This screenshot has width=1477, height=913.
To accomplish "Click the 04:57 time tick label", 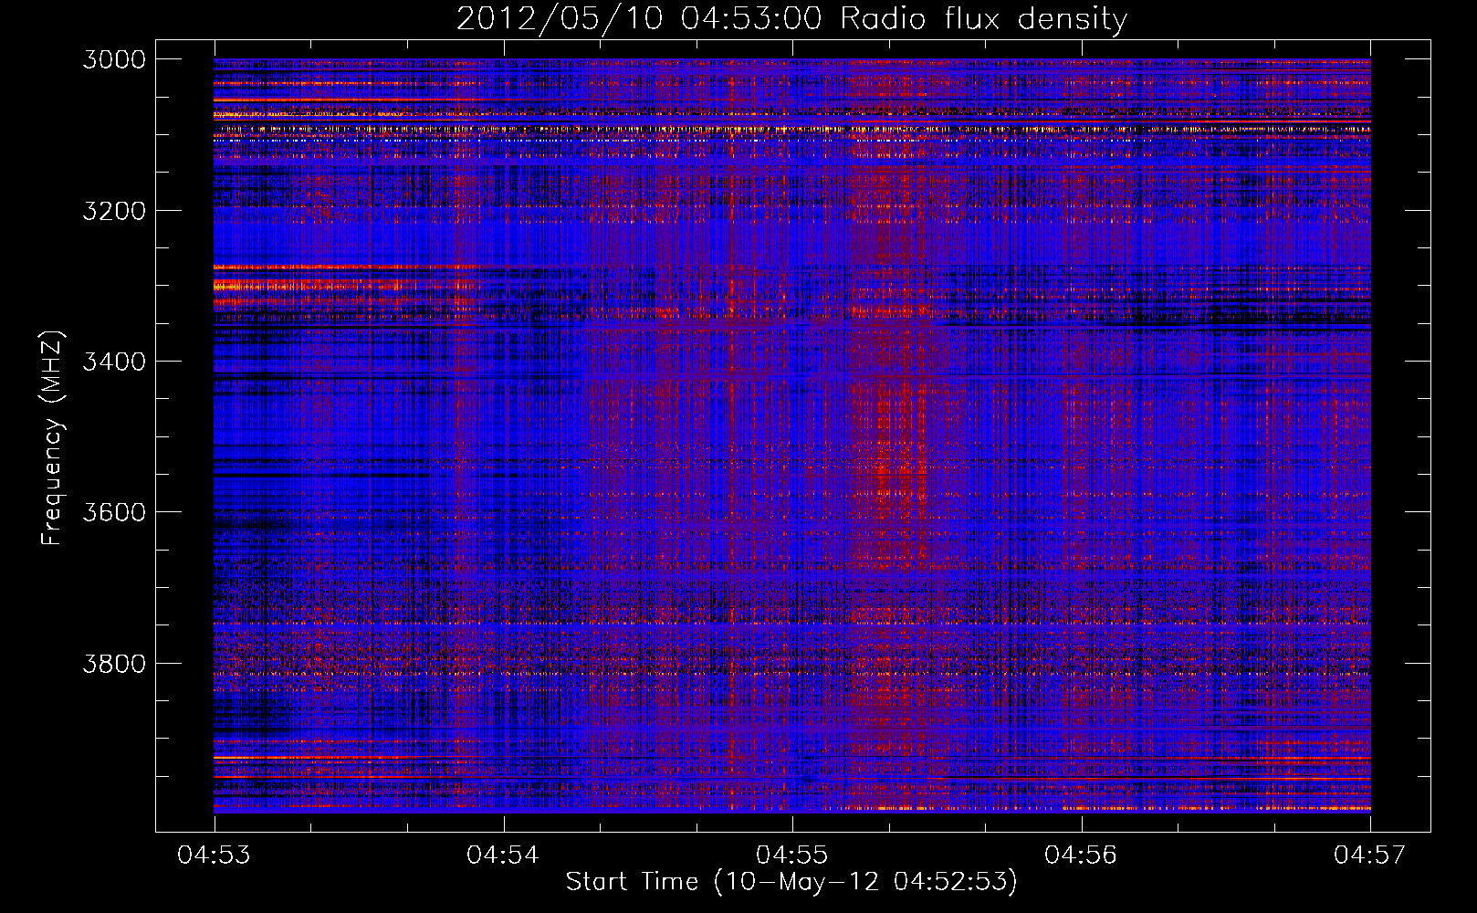I will [1370, 855].
